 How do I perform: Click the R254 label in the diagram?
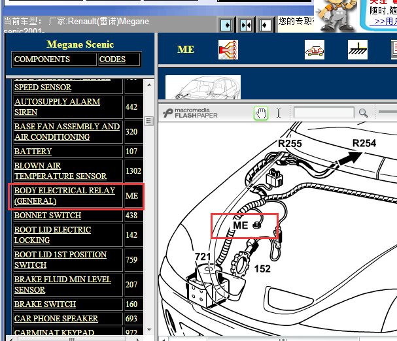tap(364, 143)
